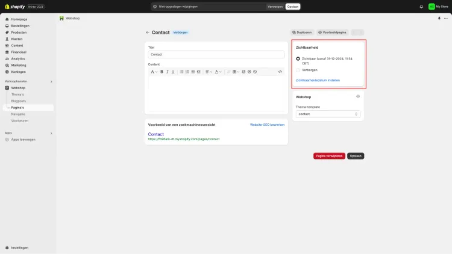Click Zichtbaarheidsdatum instellen link

[x=318, y=80]
